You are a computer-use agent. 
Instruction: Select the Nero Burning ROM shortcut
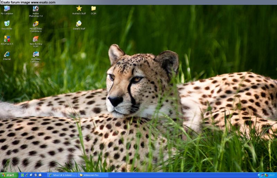point(36,42)
